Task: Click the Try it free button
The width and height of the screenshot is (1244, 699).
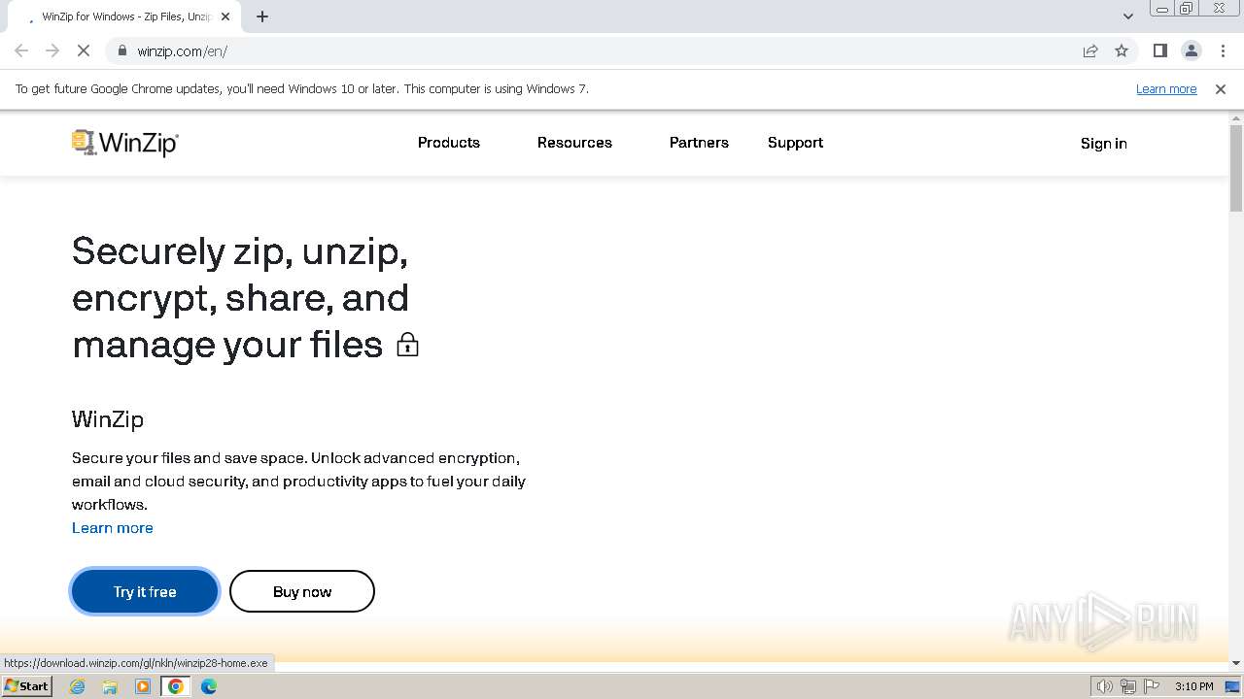Action: point(145,591)
